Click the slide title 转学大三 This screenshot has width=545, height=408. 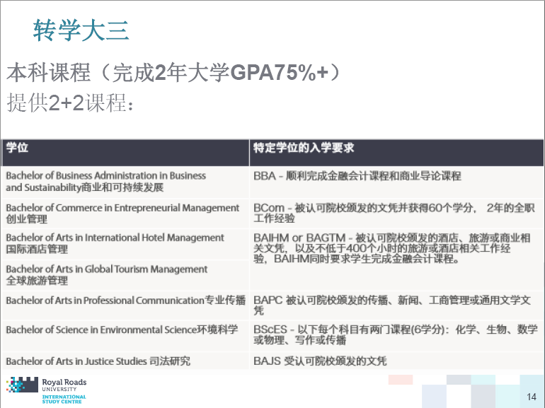(81, 30)
